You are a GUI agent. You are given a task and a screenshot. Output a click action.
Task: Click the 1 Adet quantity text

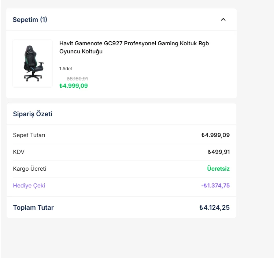pos(66,69)
